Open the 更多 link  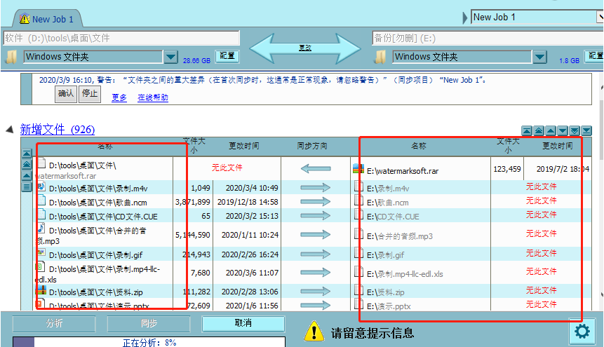119,97
